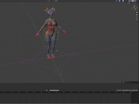
Task: Switch to rendered viewport shading
Action: (136, 1)
